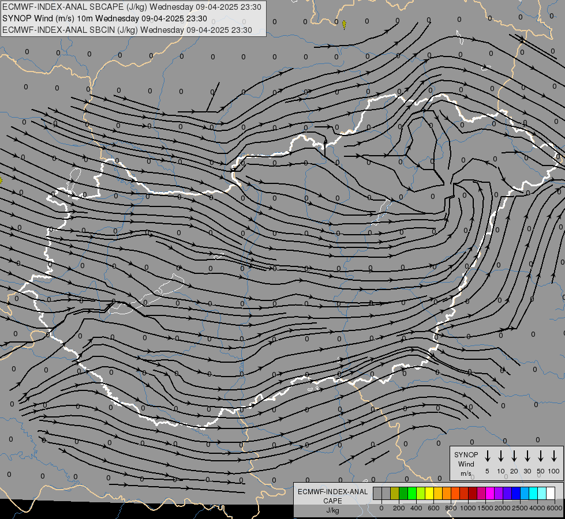Pick the yellow-green CAPE swatch
565x519 pixels.
[421, 494]
